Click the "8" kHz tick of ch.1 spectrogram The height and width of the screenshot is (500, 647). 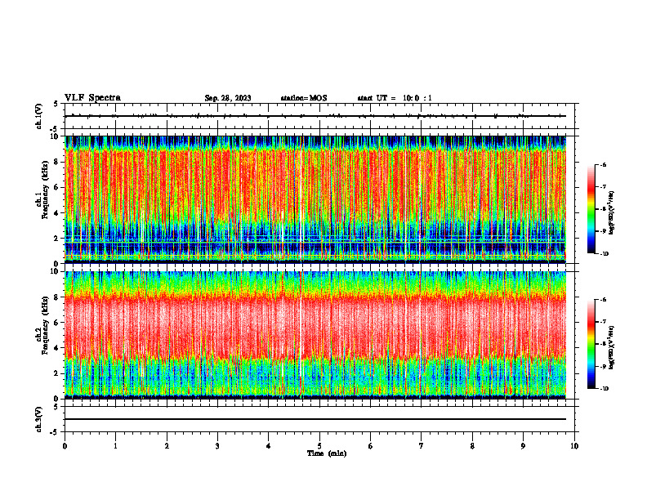57,162
